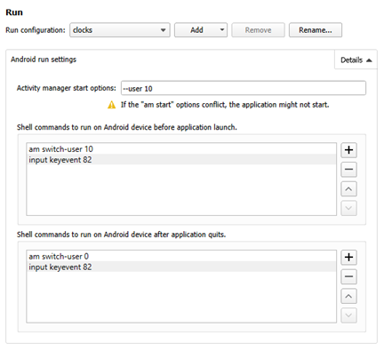Screen dimensions: 384x351
Task: Click the greyed-out Remove button
Action: (258, 30)
